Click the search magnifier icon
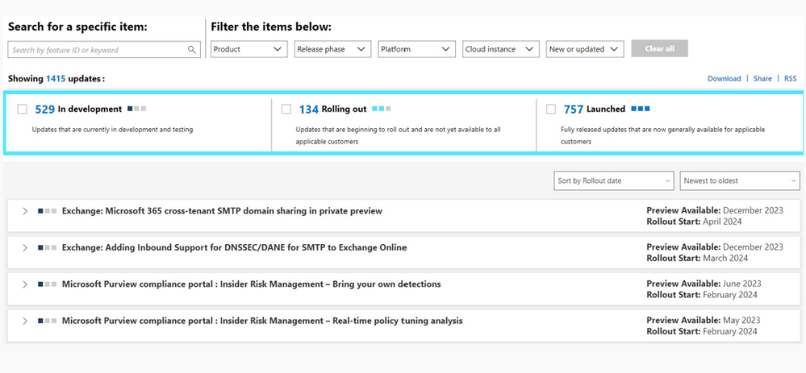Image resolution: width=806 pixels, height=373 pixels. [x=192, y=50]
